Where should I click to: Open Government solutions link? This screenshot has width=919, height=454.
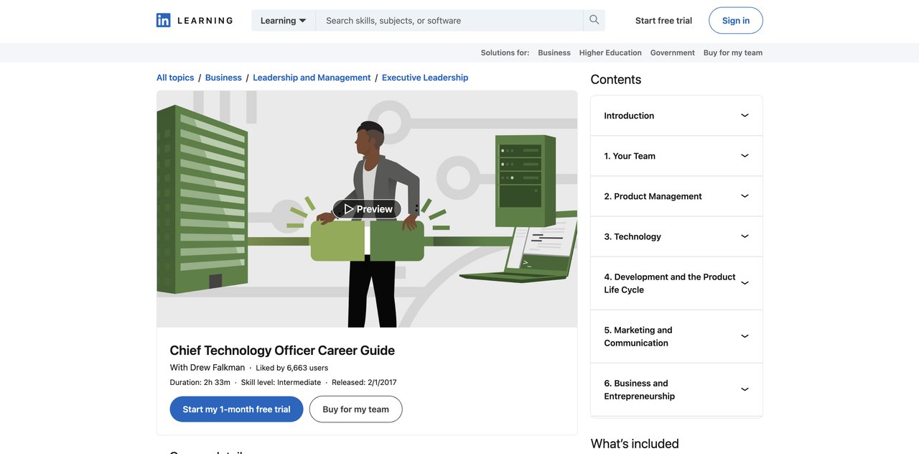coord(673,52)
